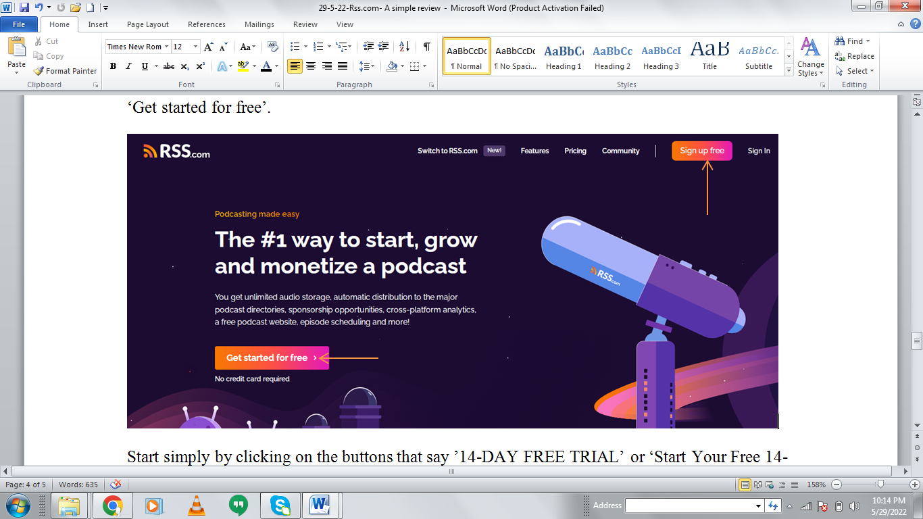Toggle align text left
923x519 pixels.
pos(295,66)
